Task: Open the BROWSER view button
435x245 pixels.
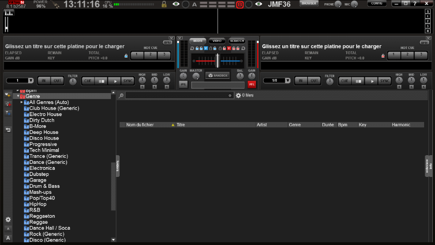Action: point(309,3)
